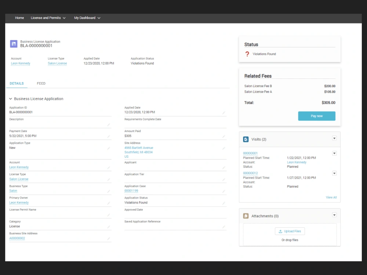The width and height of the screenshot is (367, 275).
Task: Click the Visits related list icon
Action: coord(246,139)
